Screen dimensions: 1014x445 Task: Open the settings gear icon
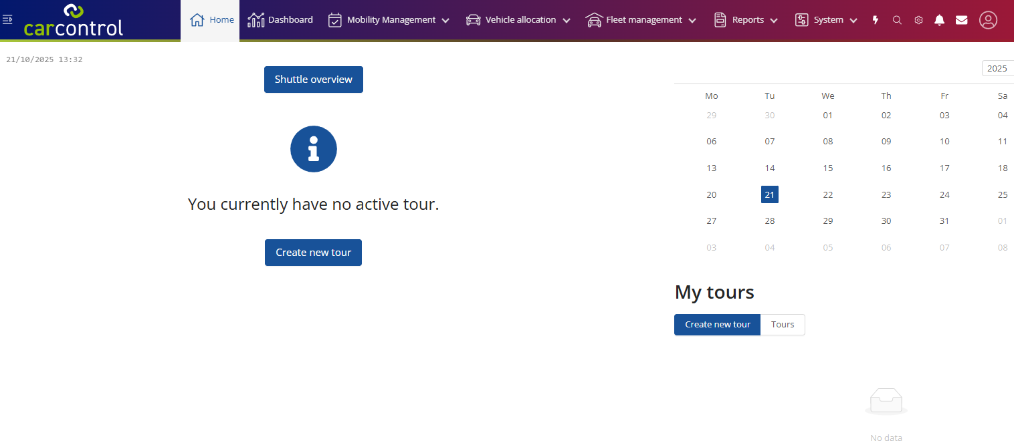click(918, 20)
